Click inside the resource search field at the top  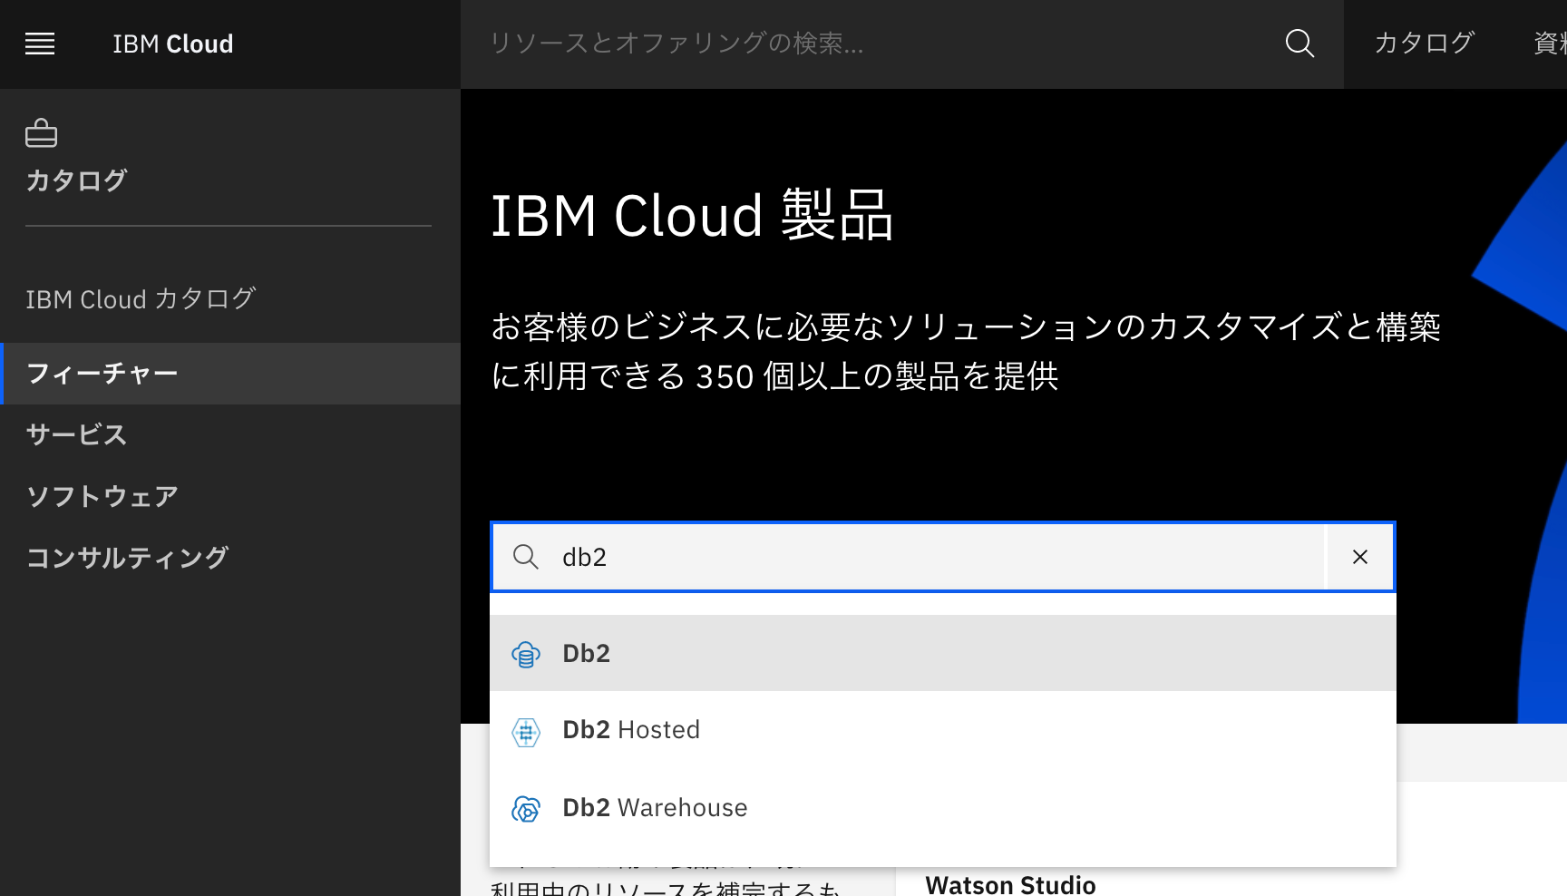point(816,44)
